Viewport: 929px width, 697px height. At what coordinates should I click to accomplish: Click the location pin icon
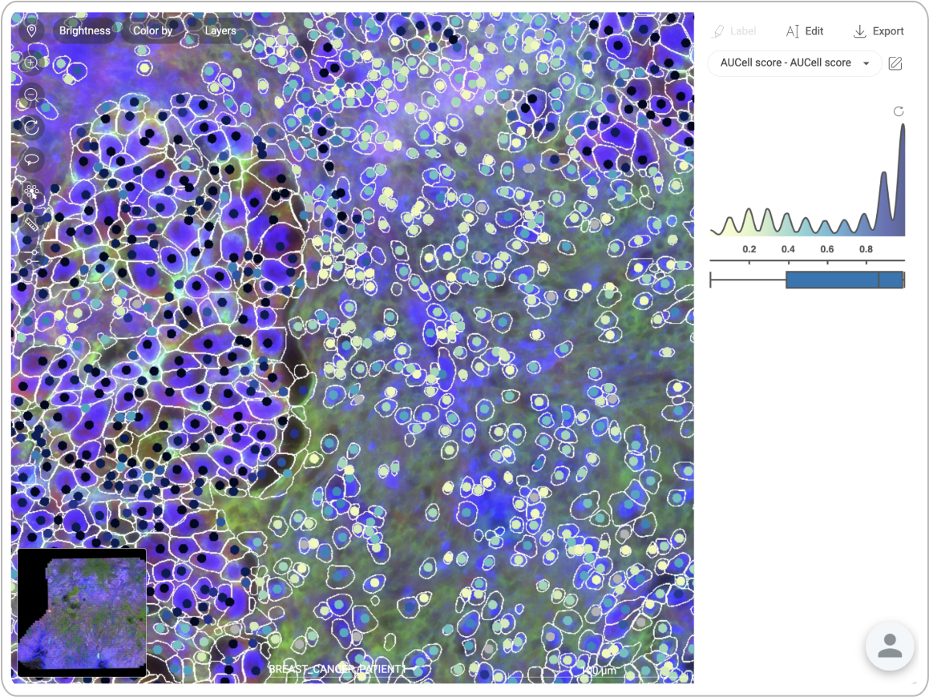coord(31,31)
